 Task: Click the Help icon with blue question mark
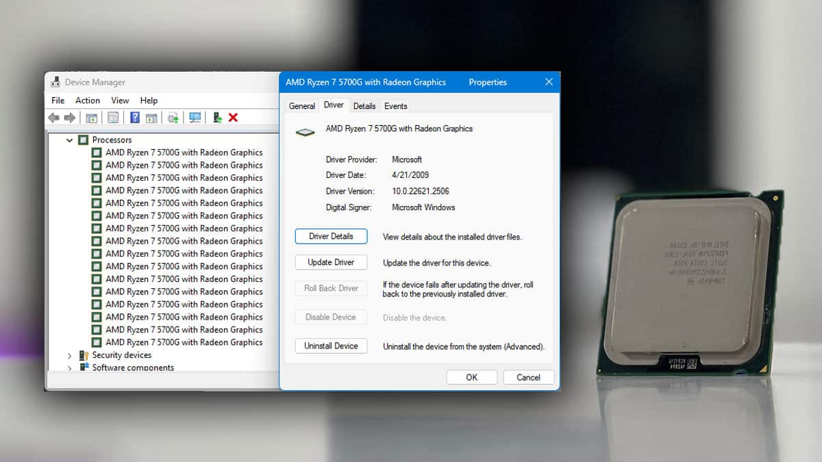(134, 118)
